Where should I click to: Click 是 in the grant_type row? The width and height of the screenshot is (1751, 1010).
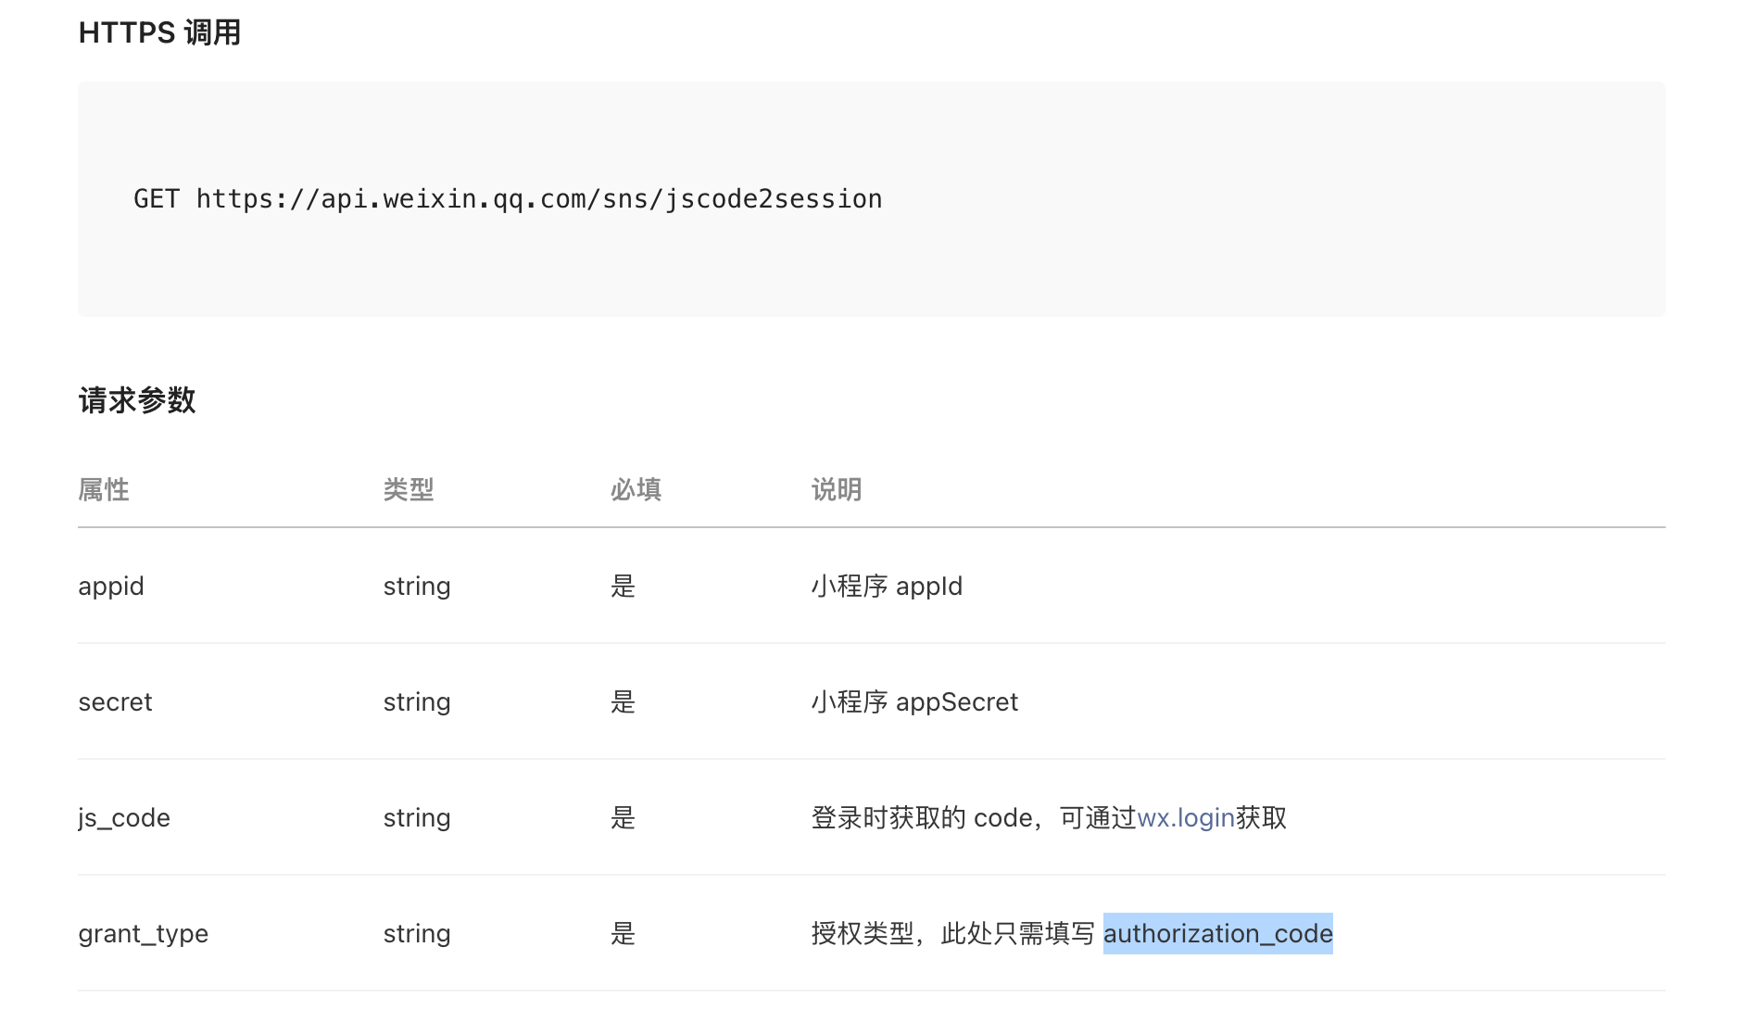pos(624,933)
